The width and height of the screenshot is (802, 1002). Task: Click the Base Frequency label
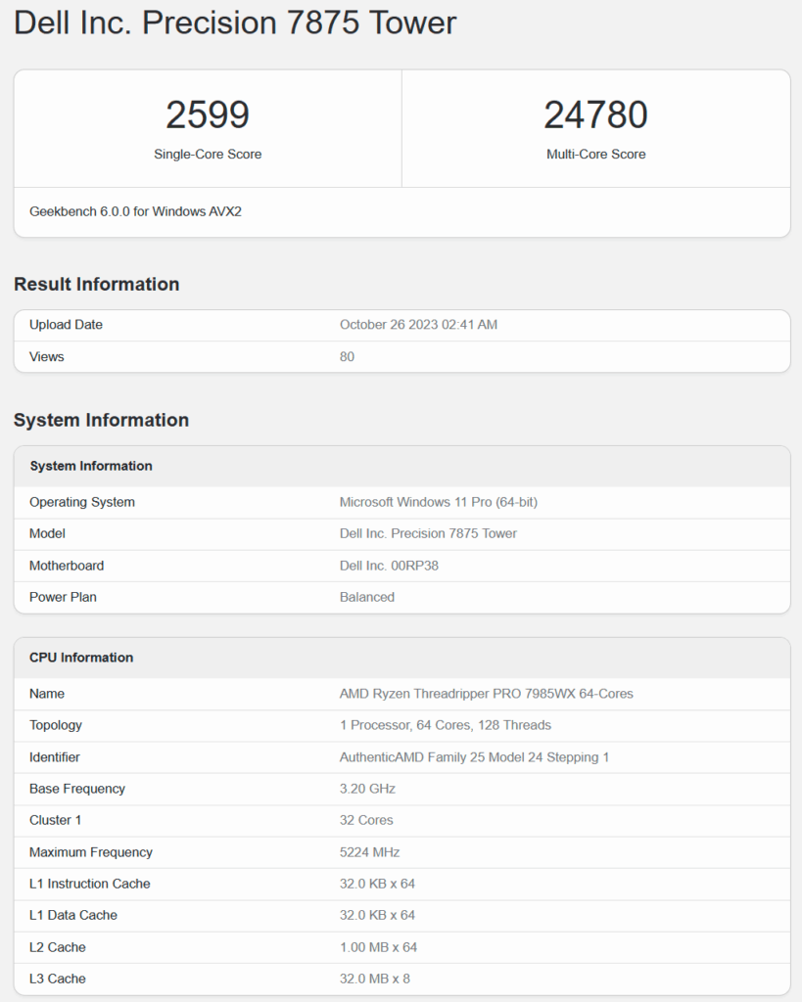click(76, 789)
